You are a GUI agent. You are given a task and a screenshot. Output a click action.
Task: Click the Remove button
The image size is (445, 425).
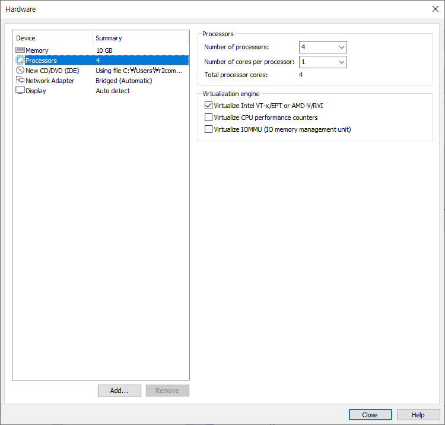167,391
